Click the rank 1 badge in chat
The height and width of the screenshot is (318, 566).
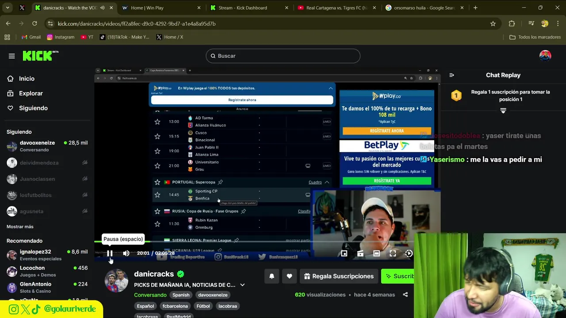tap(456, 95)
